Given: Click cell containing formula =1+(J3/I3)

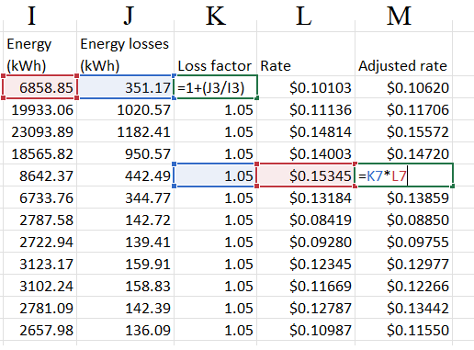Looking at the screenshot, I should click(216, 87).
